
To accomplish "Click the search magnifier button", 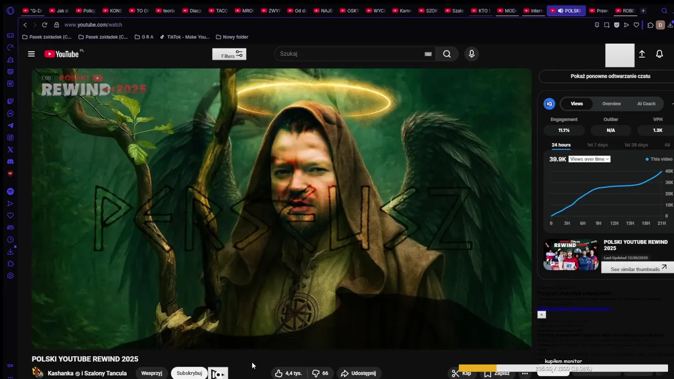I will (447, 54).
